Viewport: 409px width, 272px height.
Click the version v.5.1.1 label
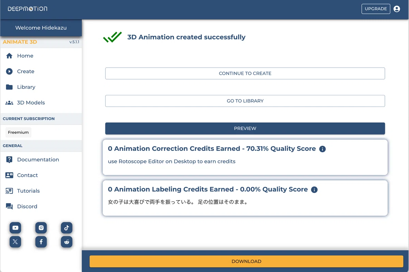click(x=74, y=42)
